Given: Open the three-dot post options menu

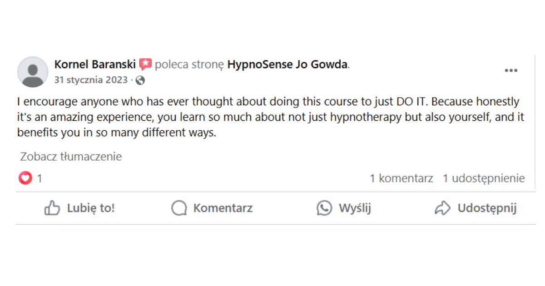Looking at the screenshot, I should 511,71.
